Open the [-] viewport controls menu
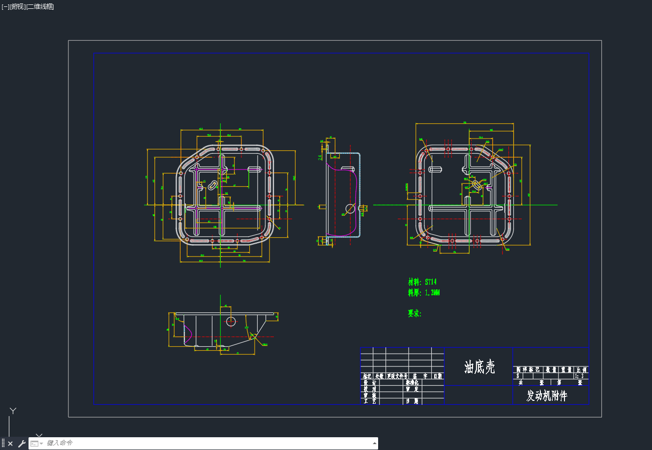The image size is (652, 450). 5,7
